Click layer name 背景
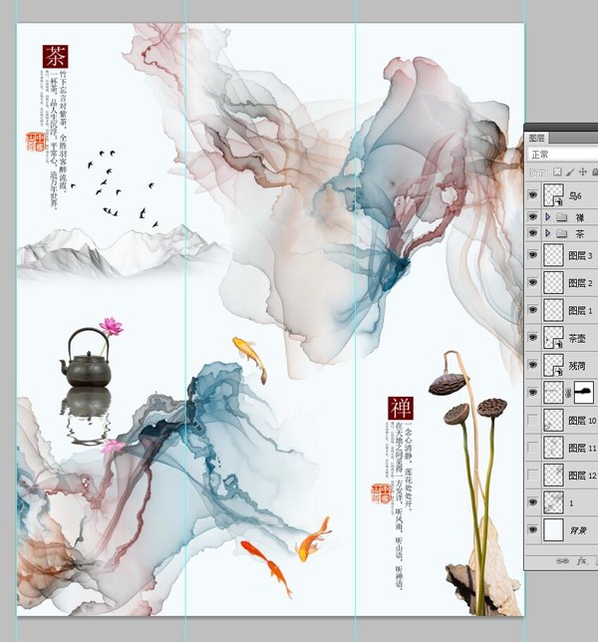Image resolution: width=598 pixels, height=642 pixels. 578,530
